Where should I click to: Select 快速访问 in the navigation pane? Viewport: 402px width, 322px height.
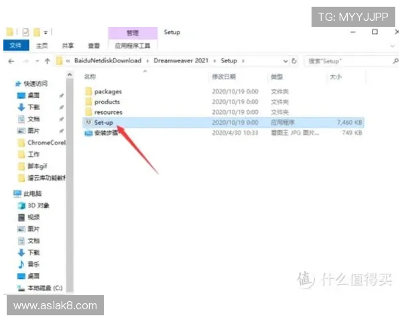(36, 84)
